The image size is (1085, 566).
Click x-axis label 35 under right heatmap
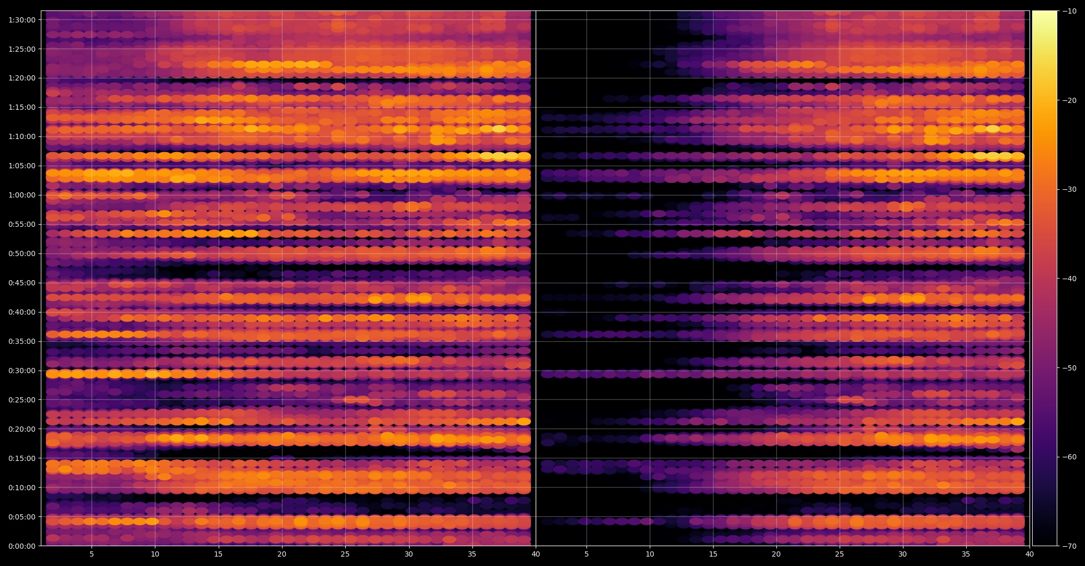click(x=966, y=554)
